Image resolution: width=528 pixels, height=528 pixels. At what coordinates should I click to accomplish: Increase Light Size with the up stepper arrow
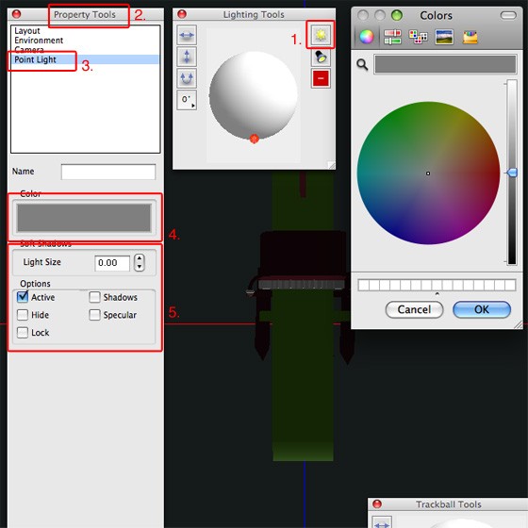click(x=140, y=258)
